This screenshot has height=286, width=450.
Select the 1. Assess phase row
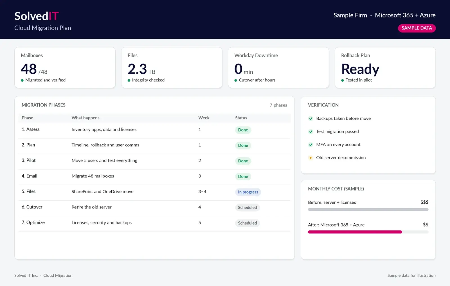coord(154,131)
